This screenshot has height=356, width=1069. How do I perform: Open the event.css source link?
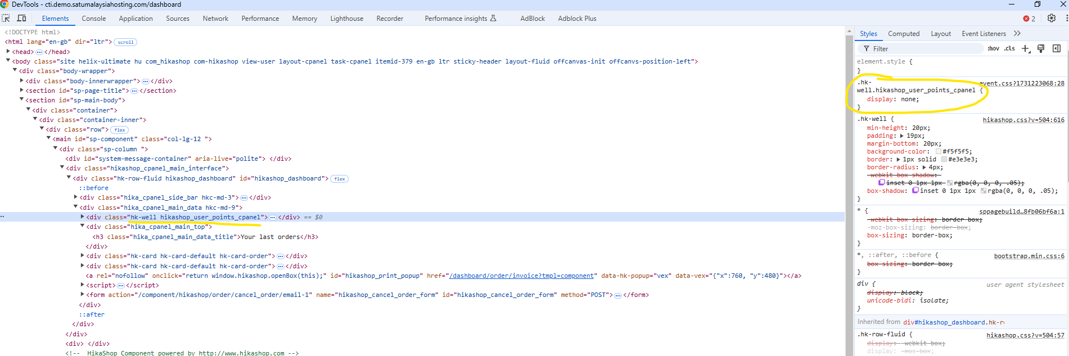(x=1022, y=83)
